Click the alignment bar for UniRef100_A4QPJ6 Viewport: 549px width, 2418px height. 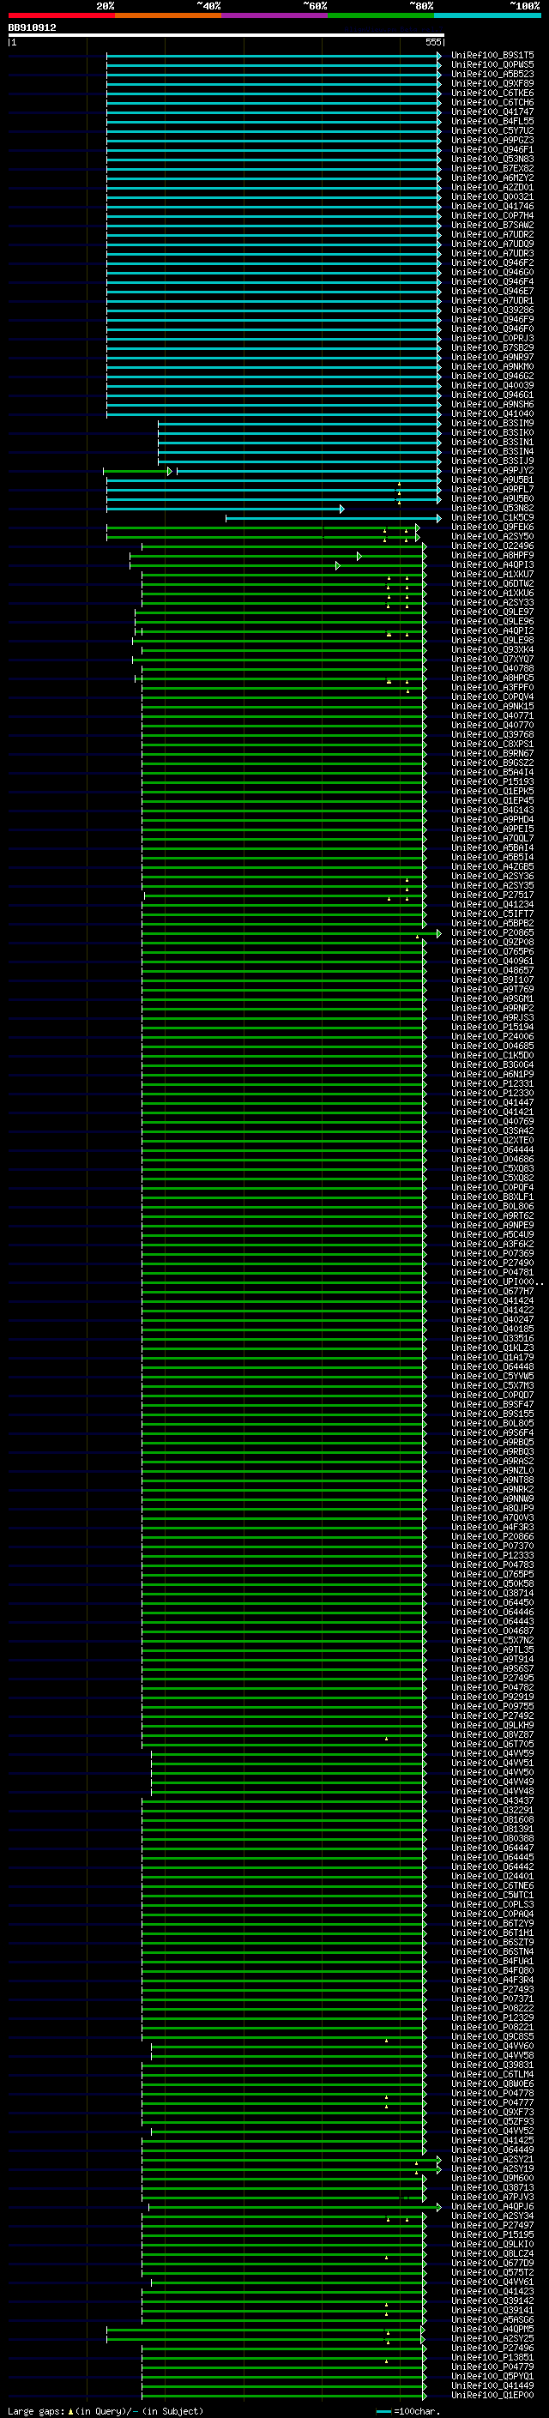(295, 2207)
